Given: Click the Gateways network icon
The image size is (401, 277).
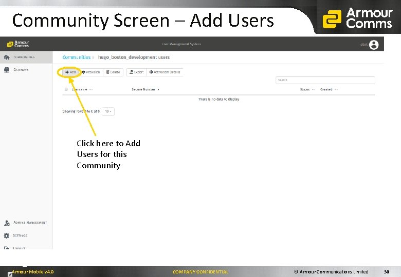Looking at the screenshot, I should 7,70.
